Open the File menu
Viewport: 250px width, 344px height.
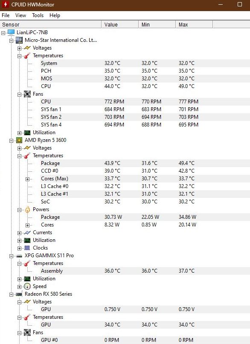6,15
